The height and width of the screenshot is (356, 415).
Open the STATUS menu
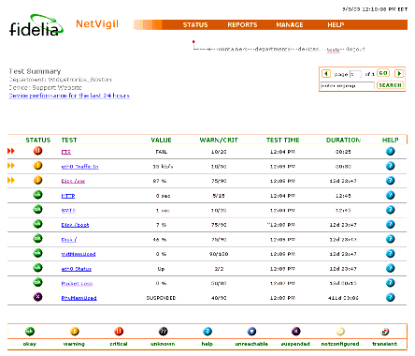pyautogui.click(x=195, y=25)
